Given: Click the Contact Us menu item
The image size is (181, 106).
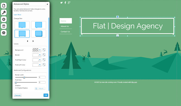Looking at the screenshot, I should point(65,32).
